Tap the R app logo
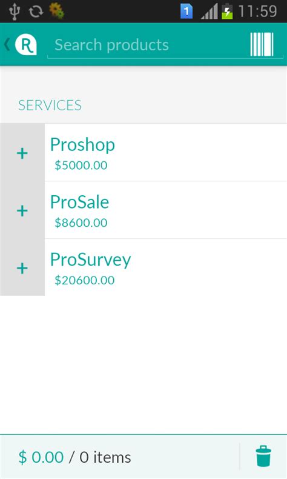The image size is (287, 479). click(26, 45)
